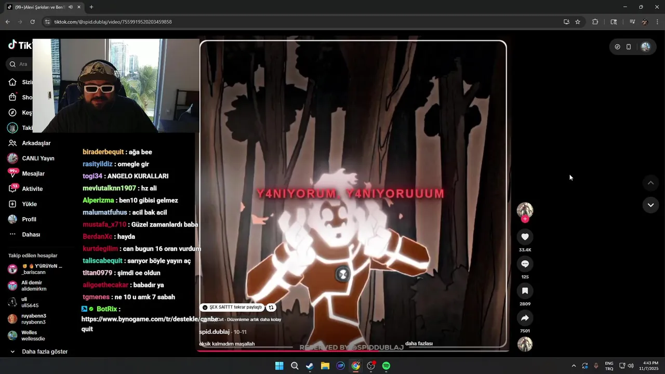Open followed account Ali demir
The height and width of the screenshot is (374, 665).
27,286
